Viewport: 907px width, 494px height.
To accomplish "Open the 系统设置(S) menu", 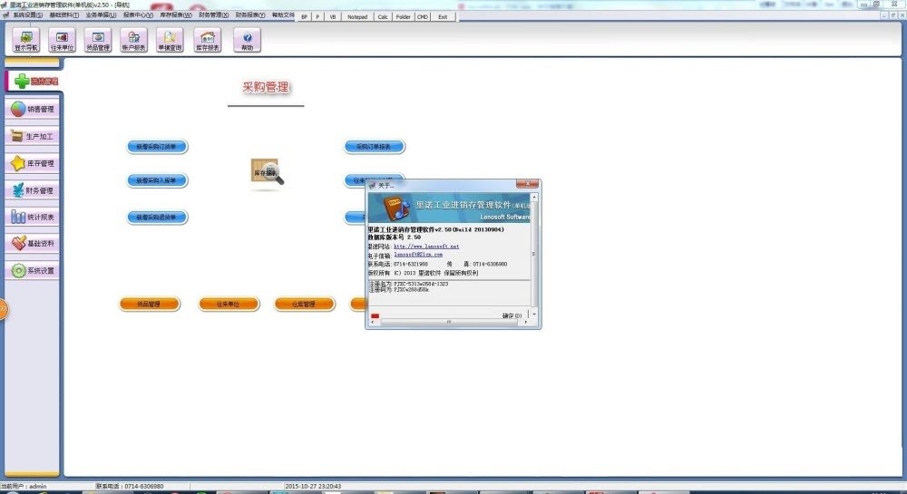I will tap(27, 15).
